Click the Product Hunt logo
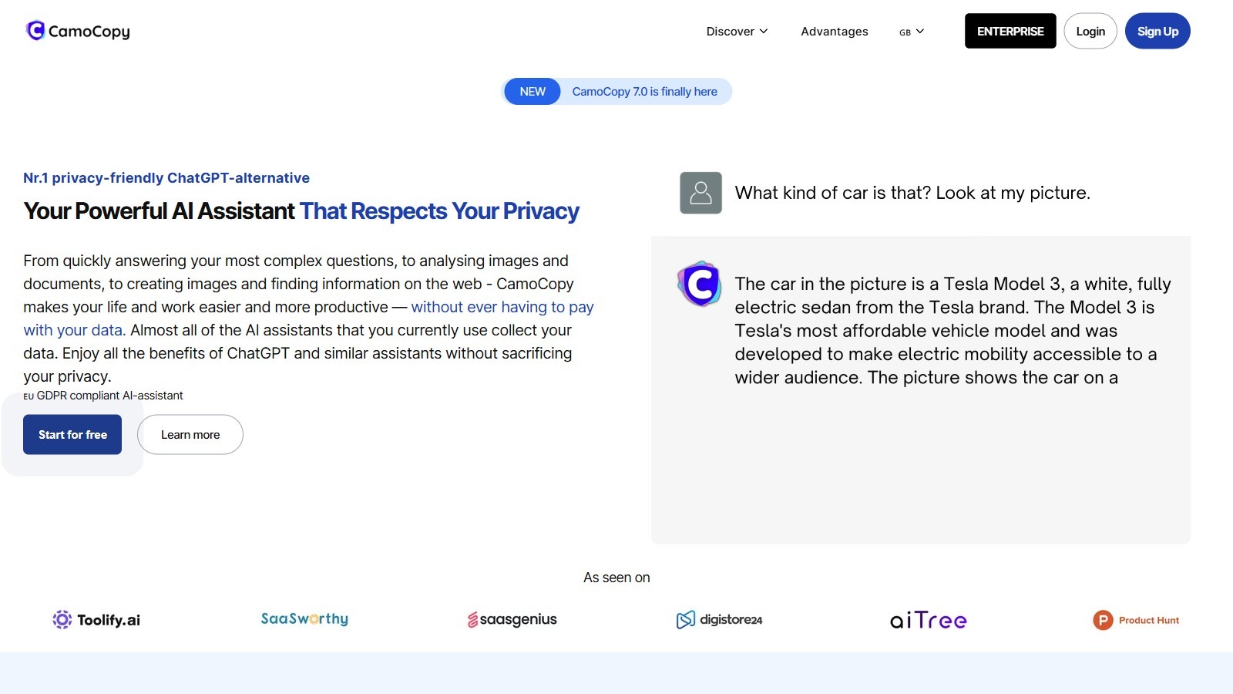 1136,620
